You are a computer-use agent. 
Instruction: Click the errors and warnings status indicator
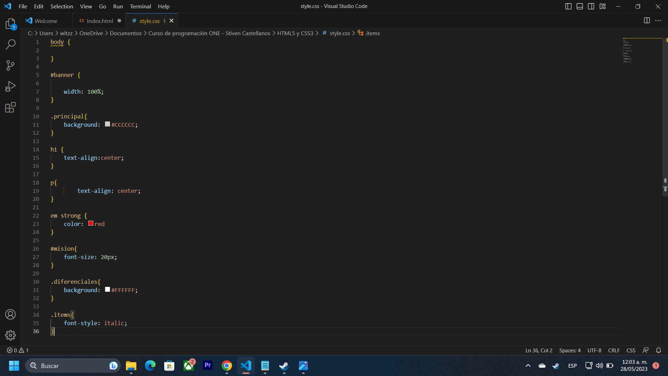[x=18, y=350]
